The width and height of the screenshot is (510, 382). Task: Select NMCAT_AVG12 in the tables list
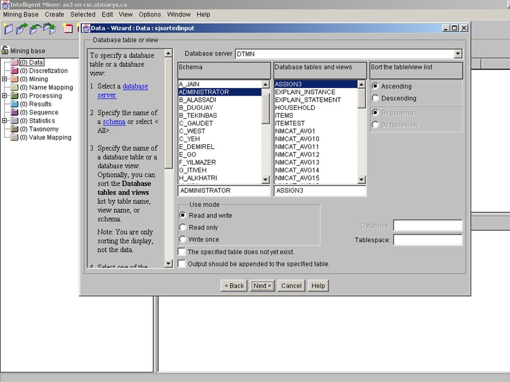point(316,154)
